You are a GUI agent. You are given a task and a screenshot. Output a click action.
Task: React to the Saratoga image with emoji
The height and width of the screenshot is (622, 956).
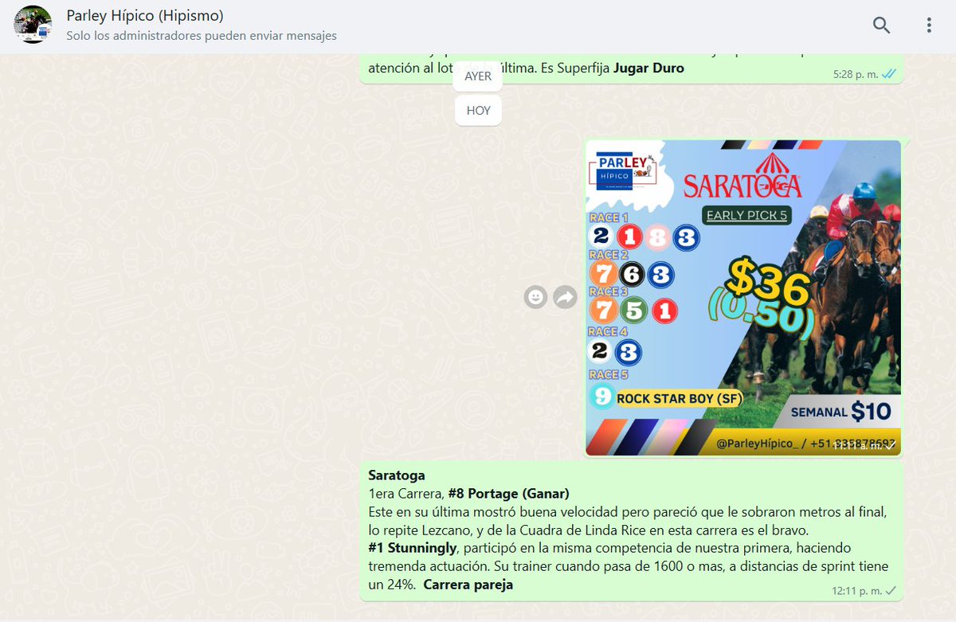coord(536,297)
